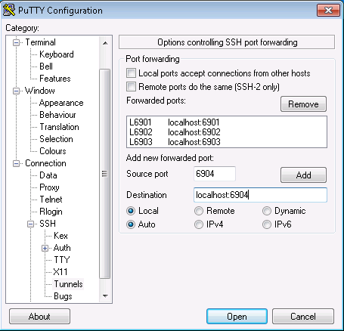The width and height of the screenshot is (344, 331).
Task: Collapse the Connection tree node
Action: [x=16, y=164]
